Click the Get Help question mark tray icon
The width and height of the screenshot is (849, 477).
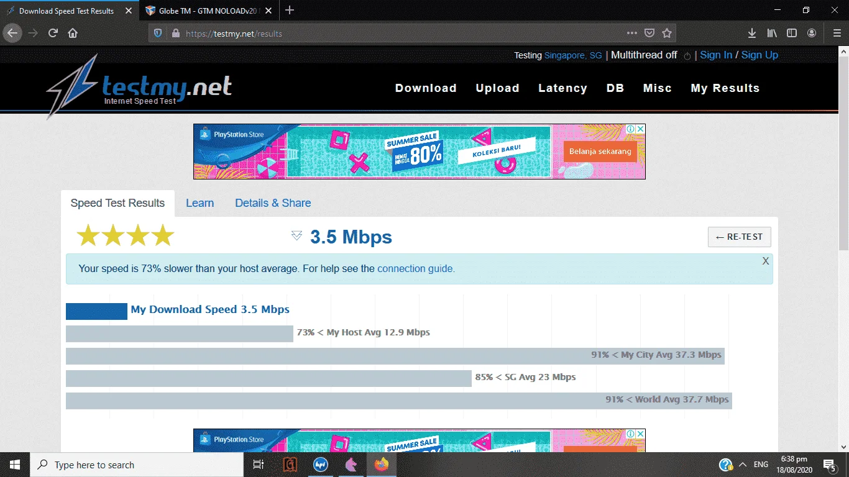click(x=725, y=465)
